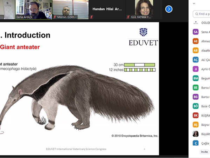Click the Invite button in participants panel
This screenshot has width=210, height=158.
coord(204,152)
